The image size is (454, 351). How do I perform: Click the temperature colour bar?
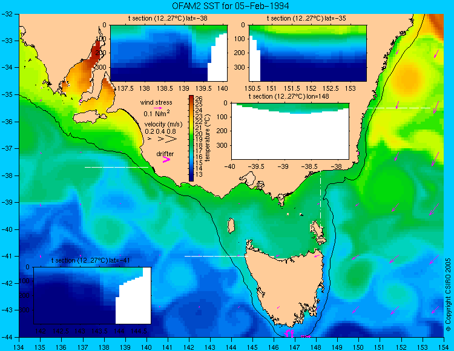(x=191, y=138)
